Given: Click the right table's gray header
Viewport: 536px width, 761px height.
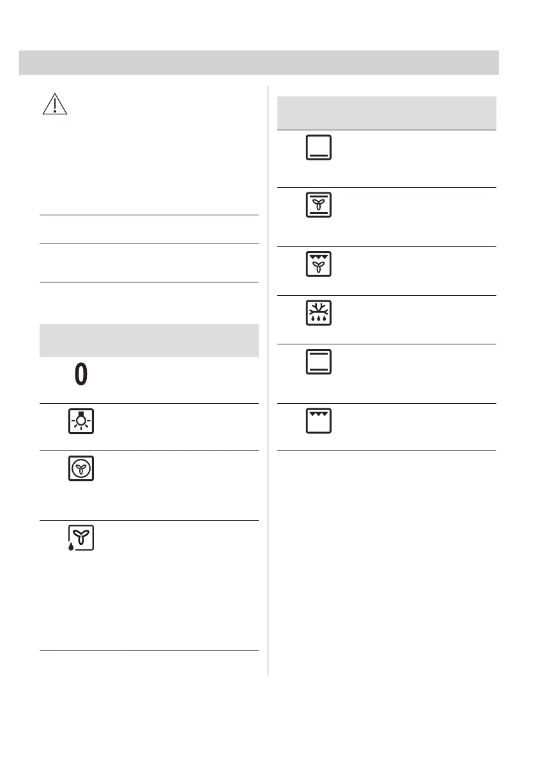Looking at the screenshot, I should click(387, 113).
